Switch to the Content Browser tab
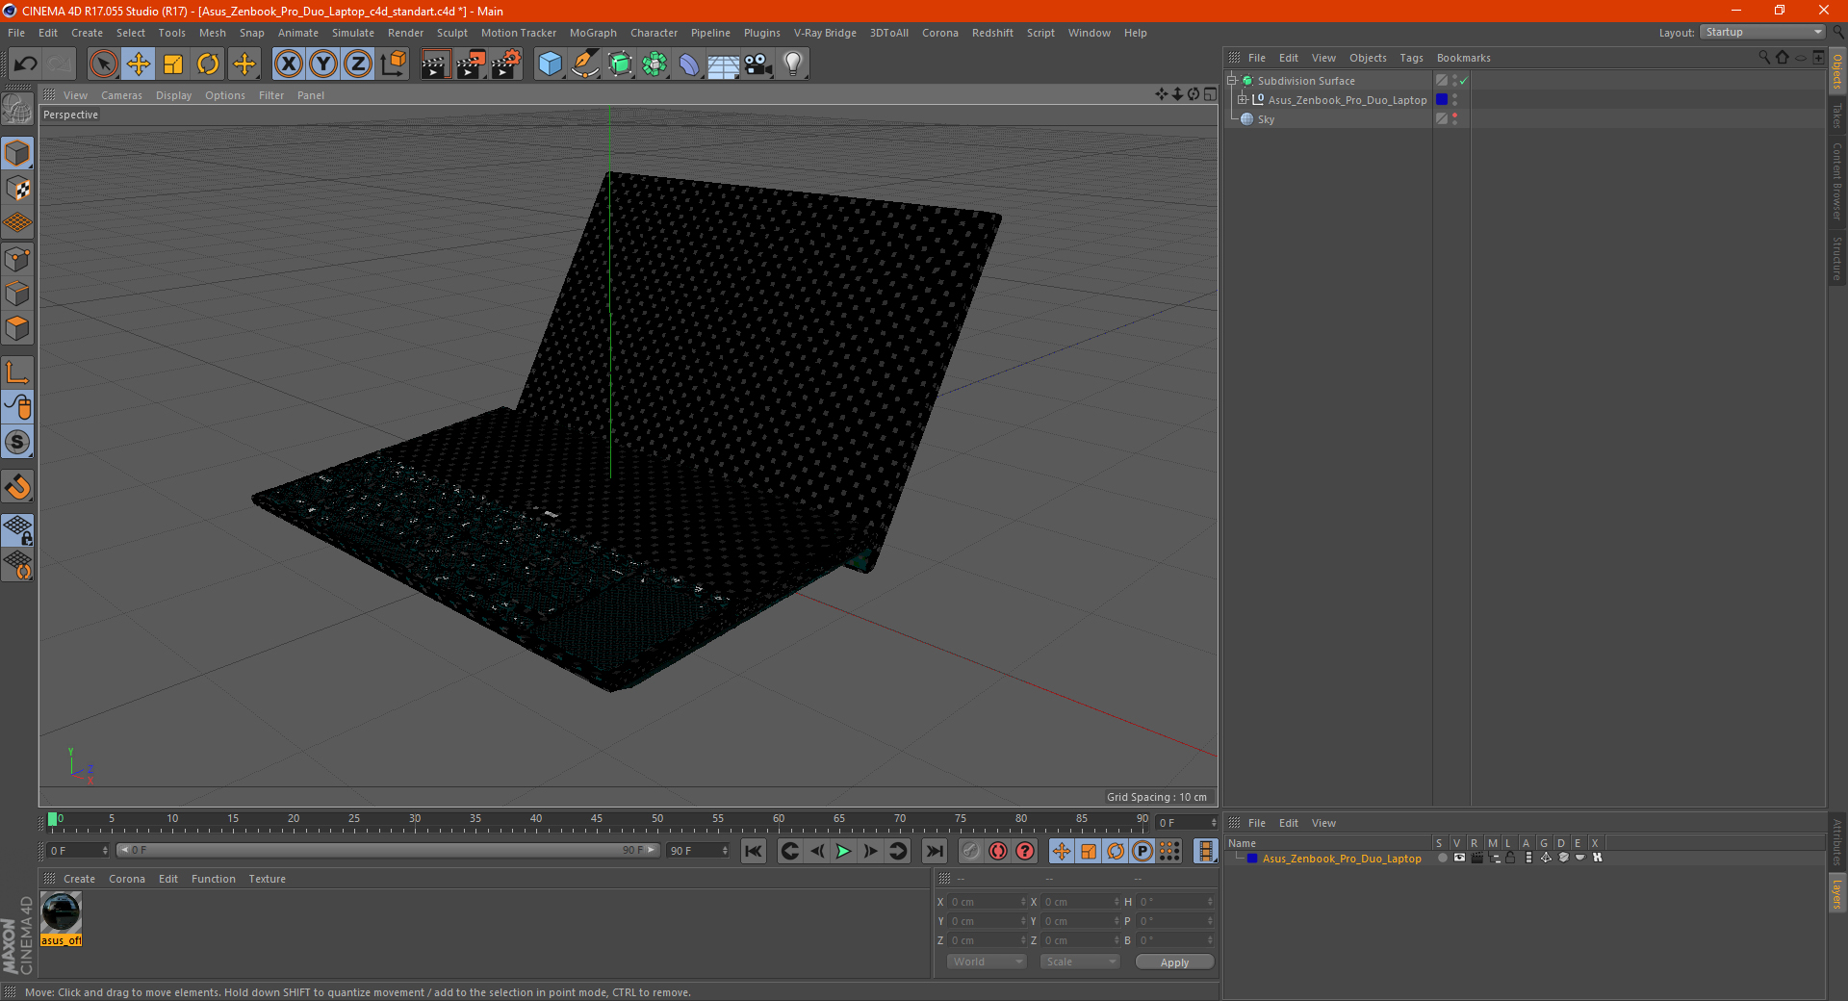 [x=1836, y=181]
